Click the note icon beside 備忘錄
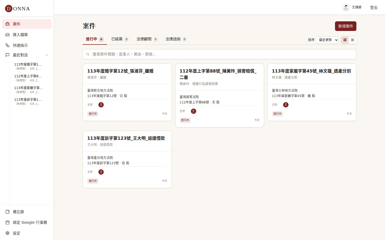385x240 pixels. 7,212
